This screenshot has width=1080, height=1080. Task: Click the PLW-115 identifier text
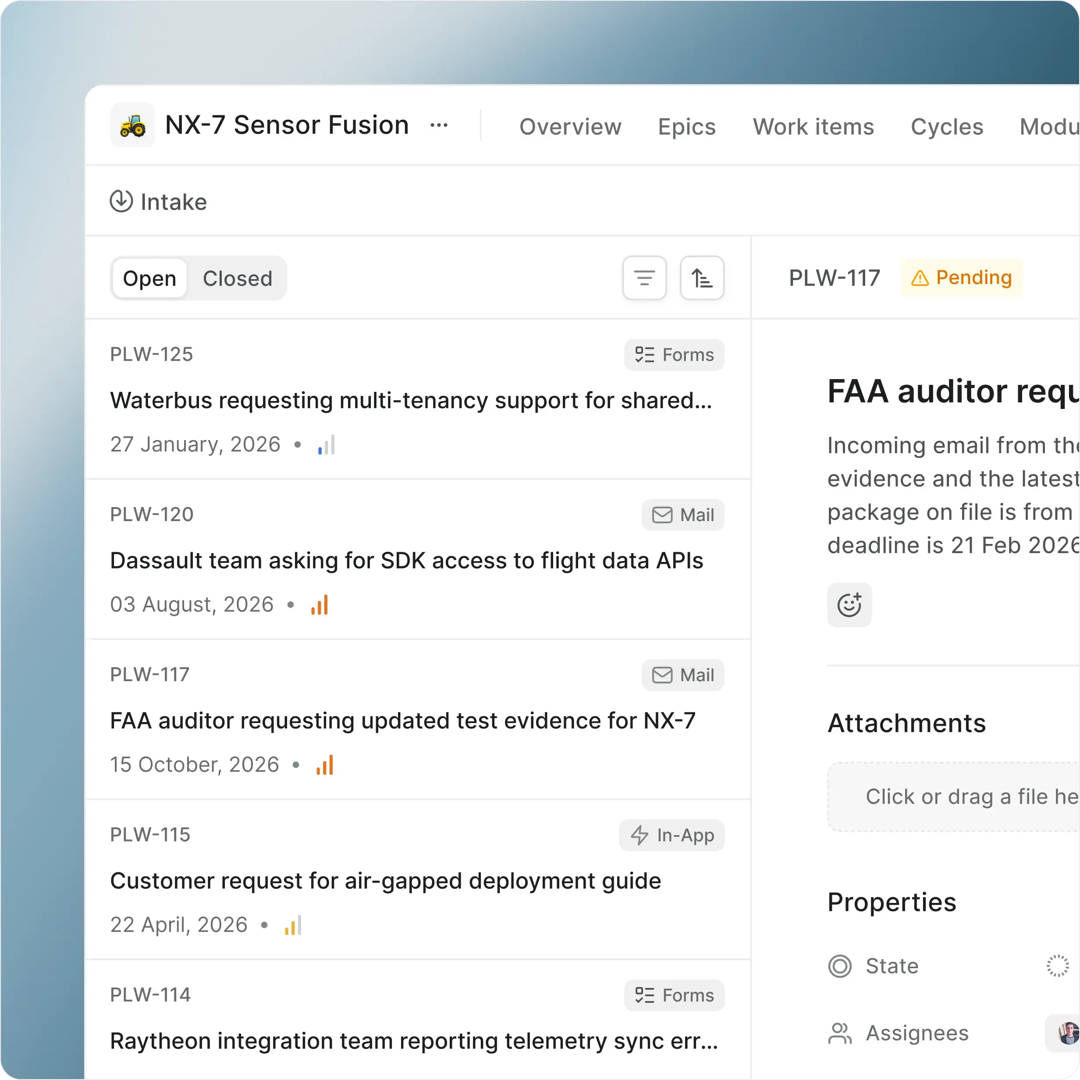tap(150, 835)
